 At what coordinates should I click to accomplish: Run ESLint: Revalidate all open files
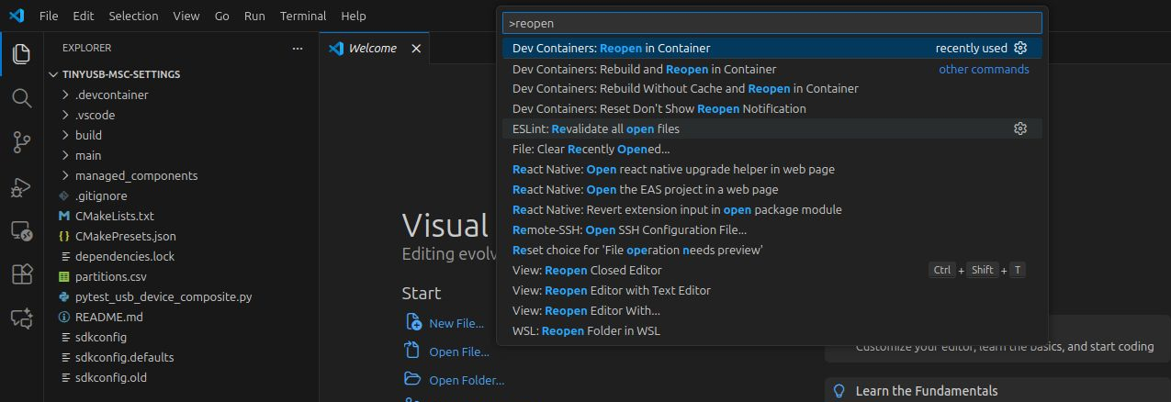coord(772,128)
